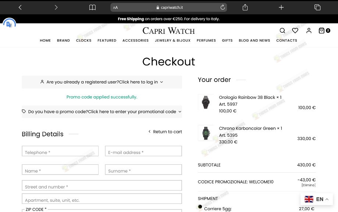Click the Capri Watch logo
This screenshot has height=212, width=338.
[168, 31]
